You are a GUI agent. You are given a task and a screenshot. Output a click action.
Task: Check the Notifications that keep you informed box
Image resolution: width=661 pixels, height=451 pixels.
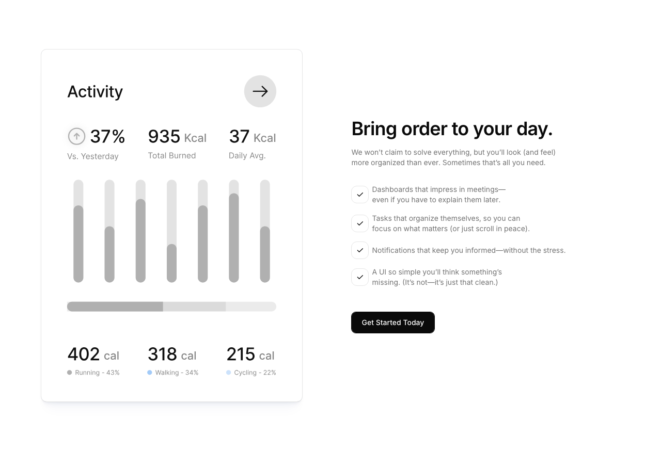[360, 250]
